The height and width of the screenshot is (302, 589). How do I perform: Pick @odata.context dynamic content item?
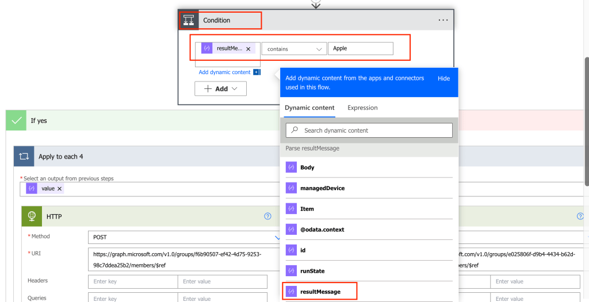(322, 230)
